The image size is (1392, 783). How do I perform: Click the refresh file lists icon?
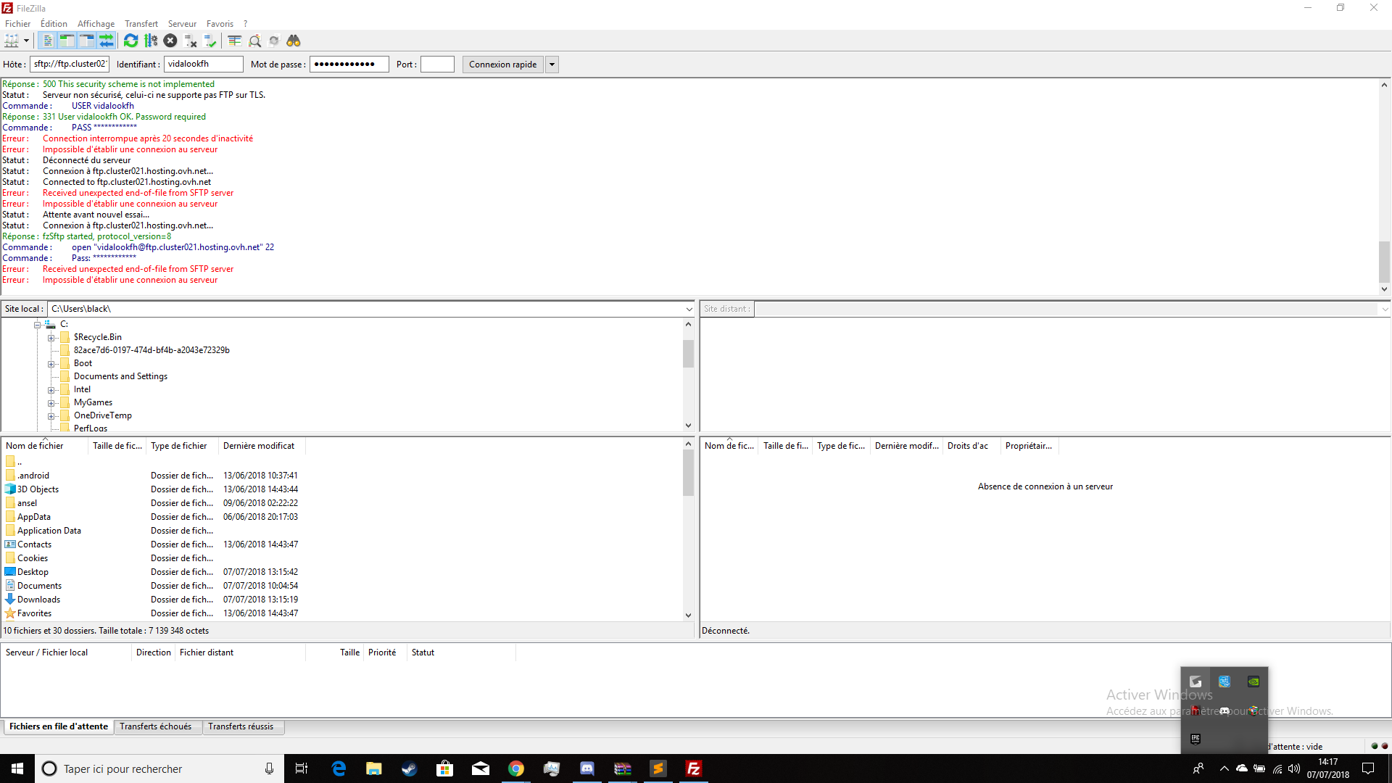(130, 41)
